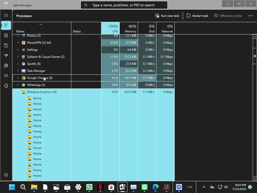Open the blank document app in taskbar

coord(45,187)
